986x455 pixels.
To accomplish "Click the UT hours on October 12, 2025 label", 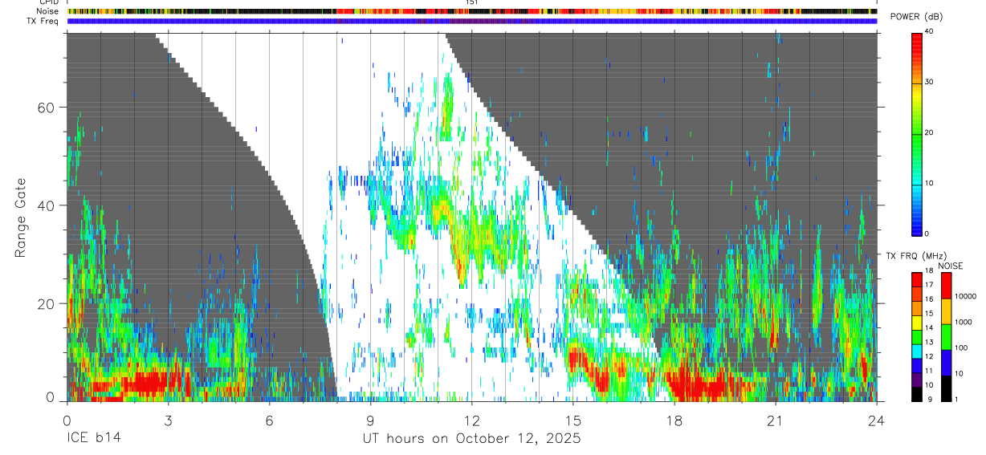I will [x=471, y=439].
